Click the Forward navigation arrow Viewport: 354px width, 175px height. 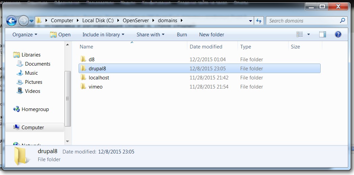(23, 21)
